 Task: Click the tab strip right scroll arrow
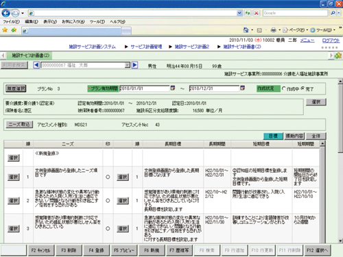pos(331,56)
